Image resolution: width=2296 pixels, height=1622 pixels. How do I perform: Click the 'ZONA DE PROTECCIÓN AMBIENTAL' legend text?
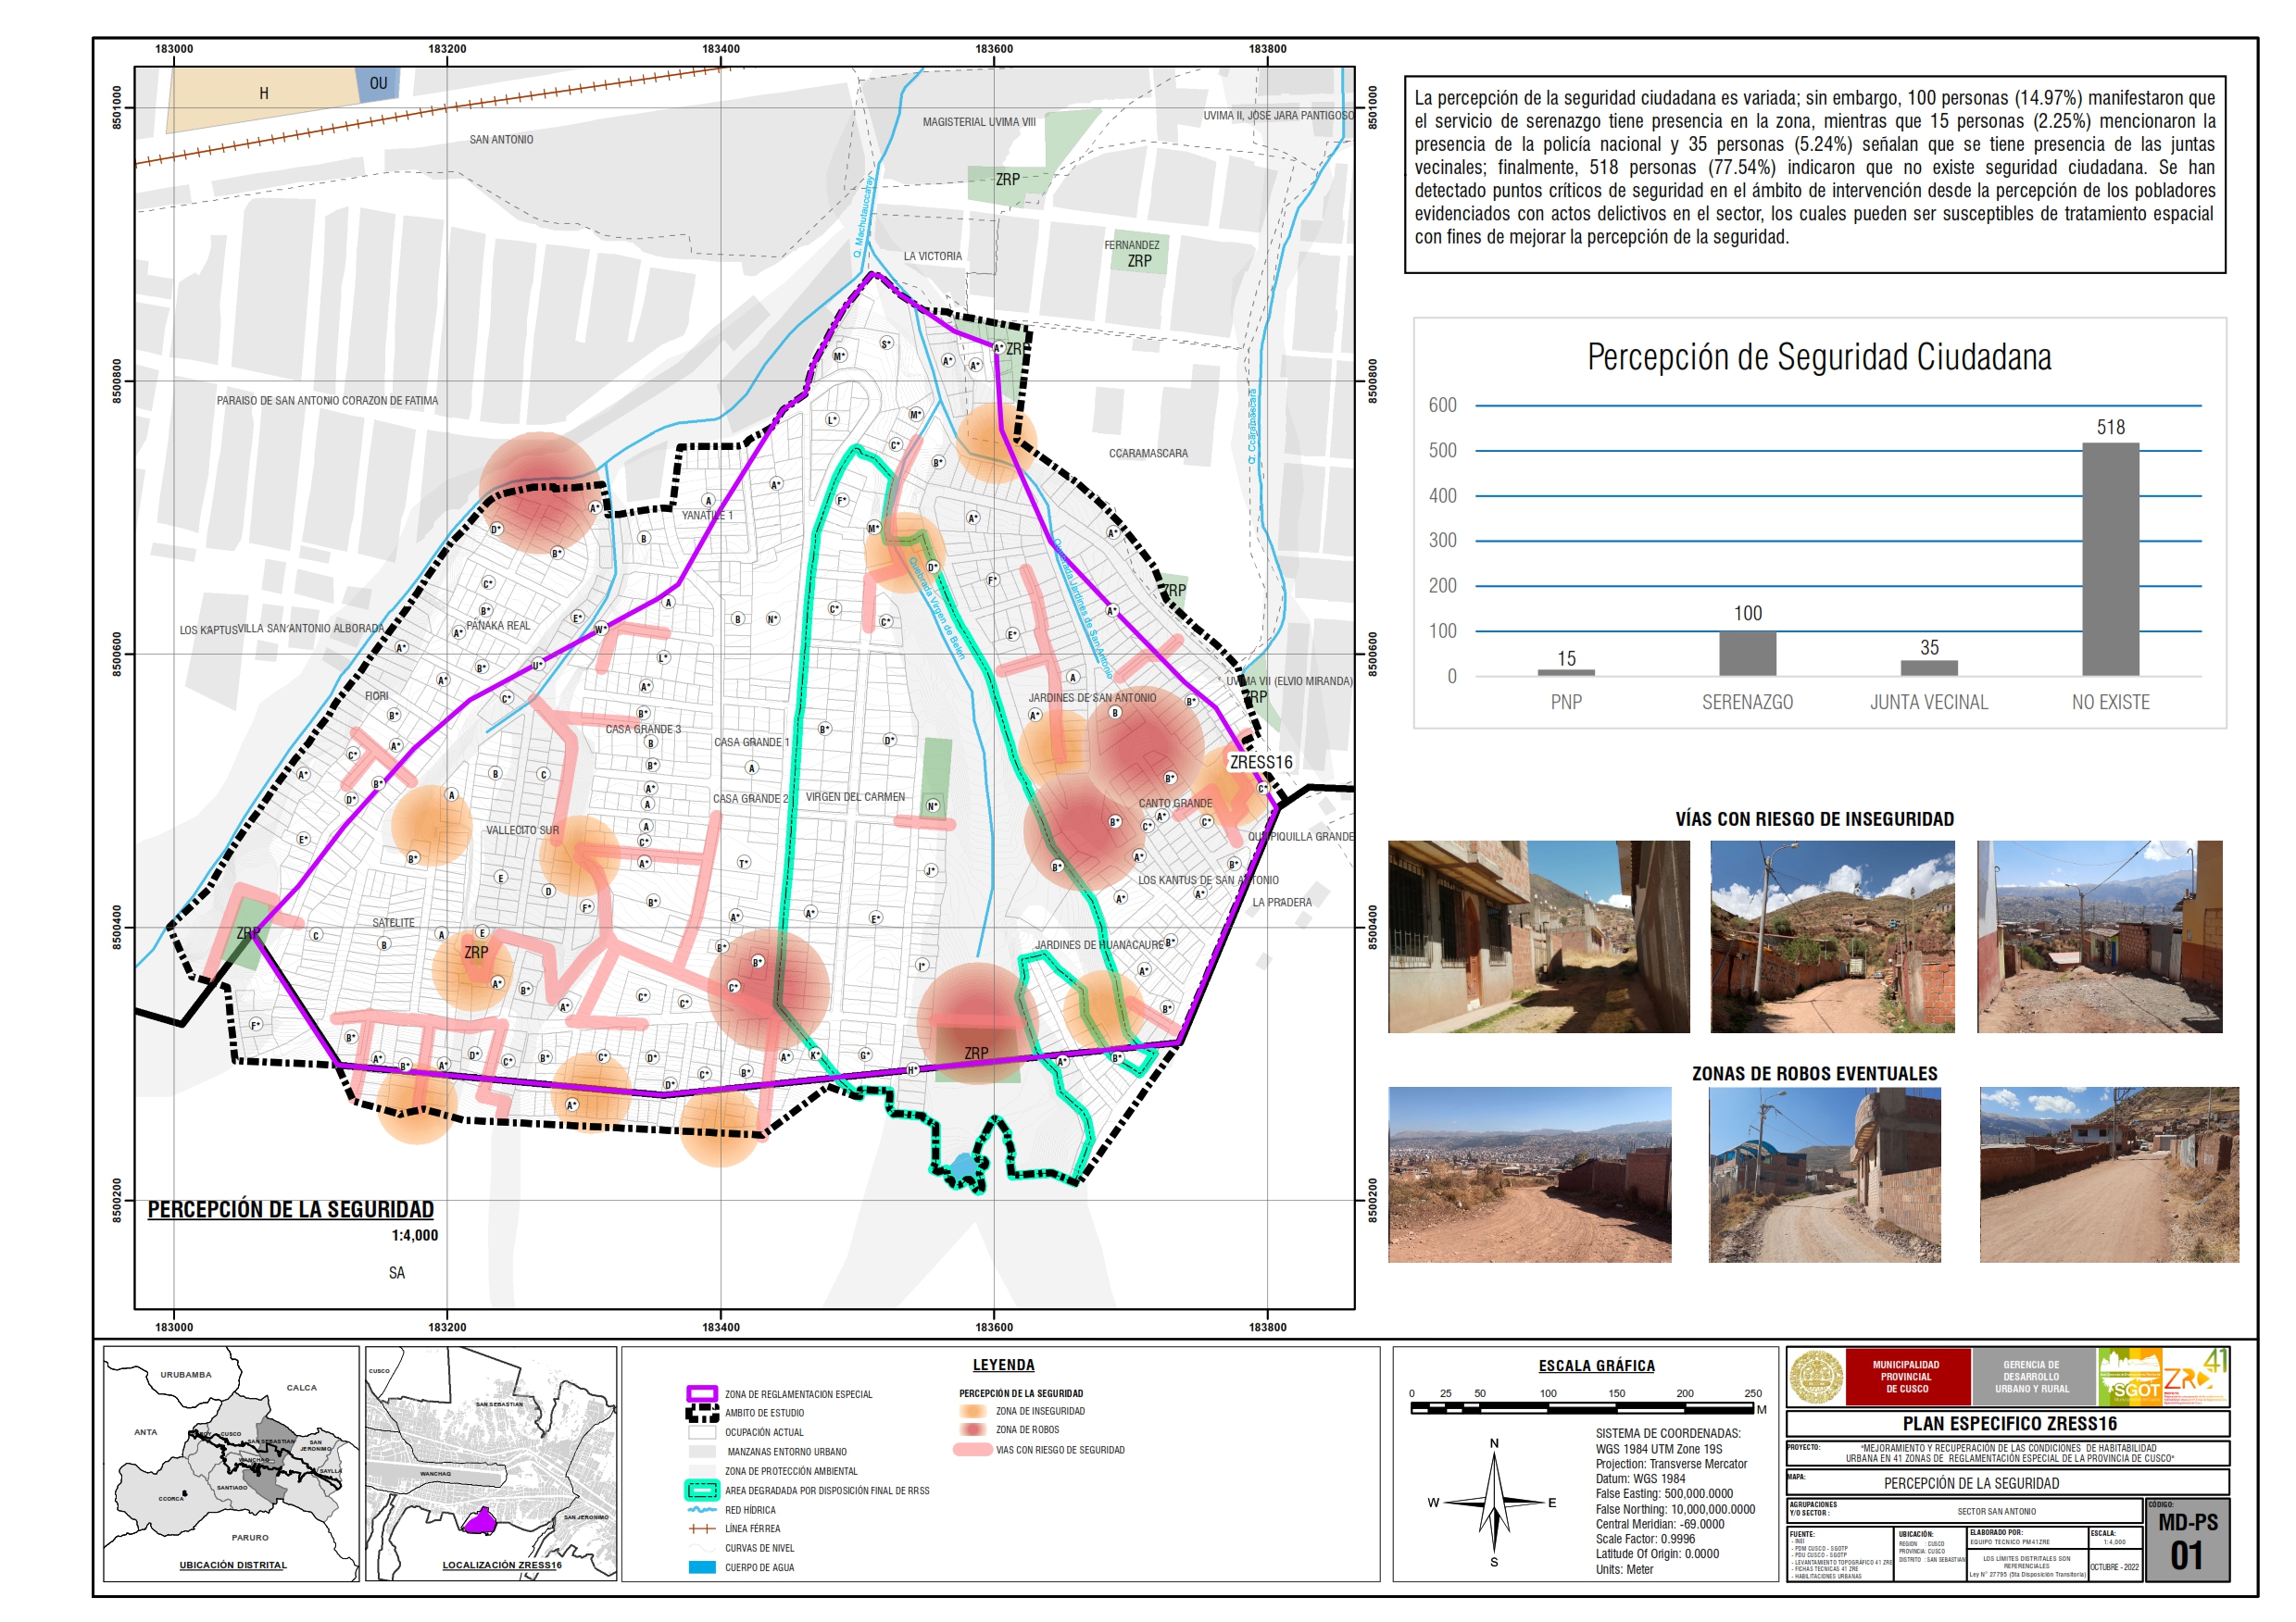(791, 1471)
